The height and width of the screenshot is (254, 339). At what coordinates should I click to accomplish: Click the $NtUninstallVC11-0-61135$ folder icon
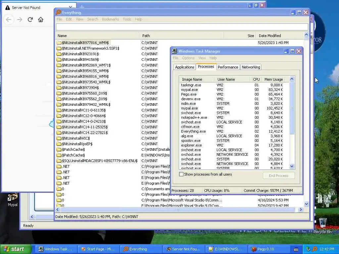(59, 110)
